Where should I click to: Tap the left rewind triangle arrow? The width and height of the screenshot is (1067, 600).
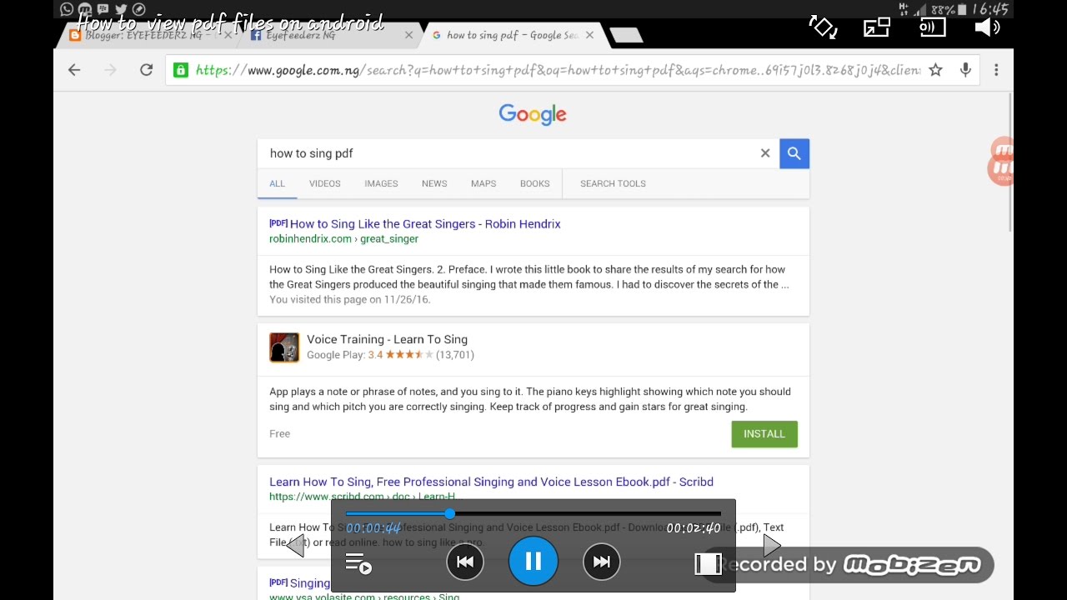coord(295,547)
